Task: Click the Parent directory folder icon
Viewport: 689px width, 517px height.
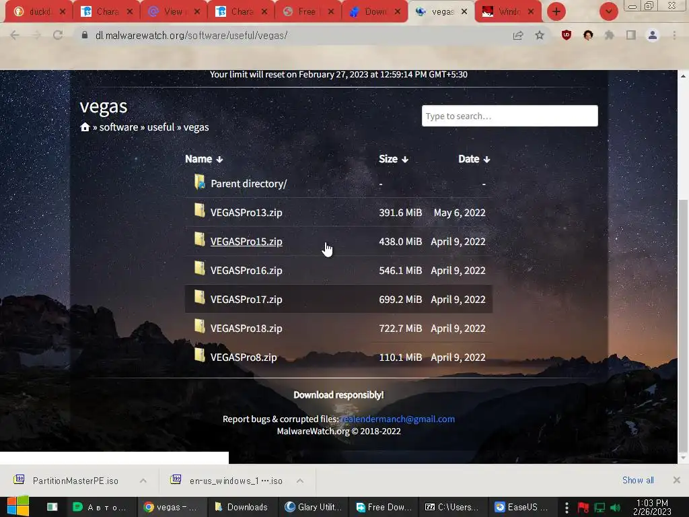Action: [x=199, y=182]
